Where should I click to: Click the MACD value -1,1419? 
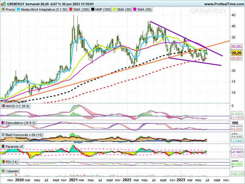pyautogui.click(x=237, y=118)
